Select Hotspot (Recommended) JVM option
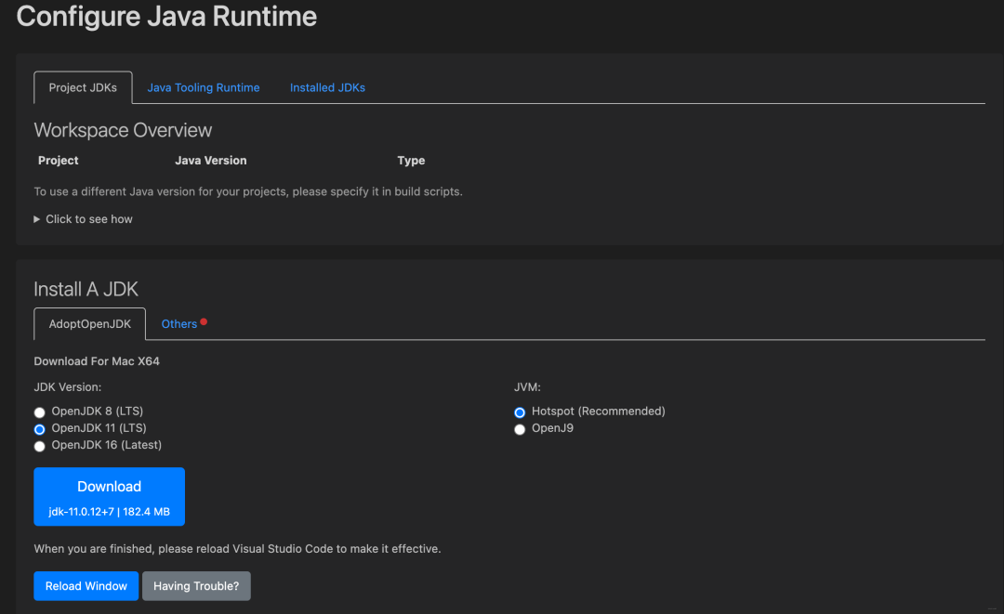Screen dimensions: 1004x614 (520, 412)
